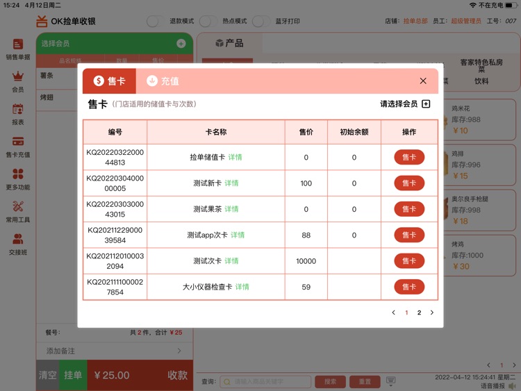The height and width of the screenshot is (391, 521).
Task: Click the 语音播报 speaker icon
Action: [x=513, y=385]
